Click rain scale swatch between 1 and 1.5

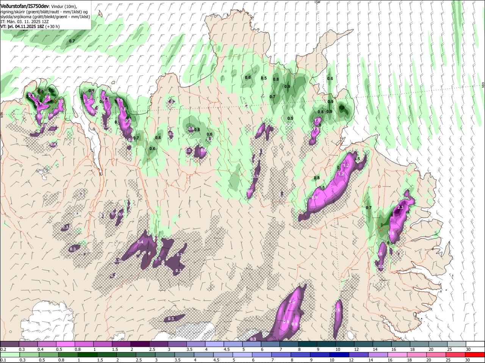click(x=88, y=354)
